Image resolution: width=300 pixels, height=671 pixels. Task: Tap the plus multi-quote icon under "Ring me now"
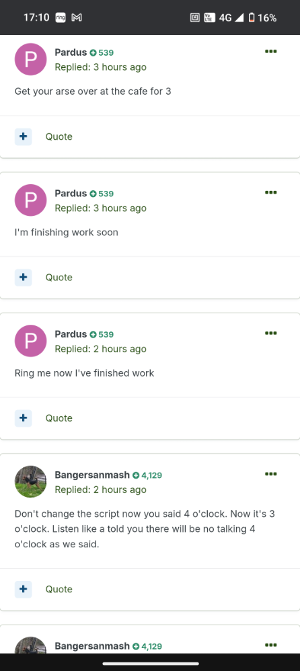(23, 418)
